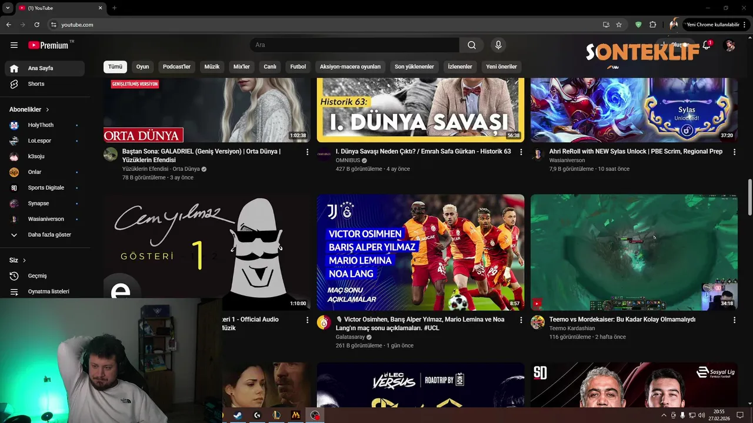Reload the page with refresh icon
This screenshot has height=423, width=753.
[36, 25]
